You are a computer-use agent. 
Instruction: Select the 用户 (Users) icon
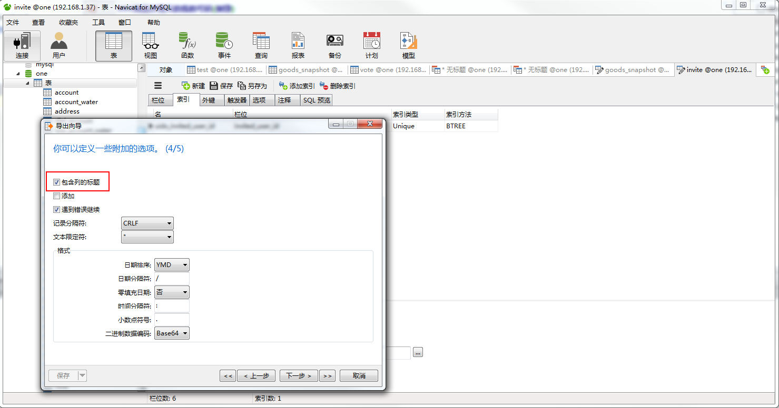coord(58,45)
